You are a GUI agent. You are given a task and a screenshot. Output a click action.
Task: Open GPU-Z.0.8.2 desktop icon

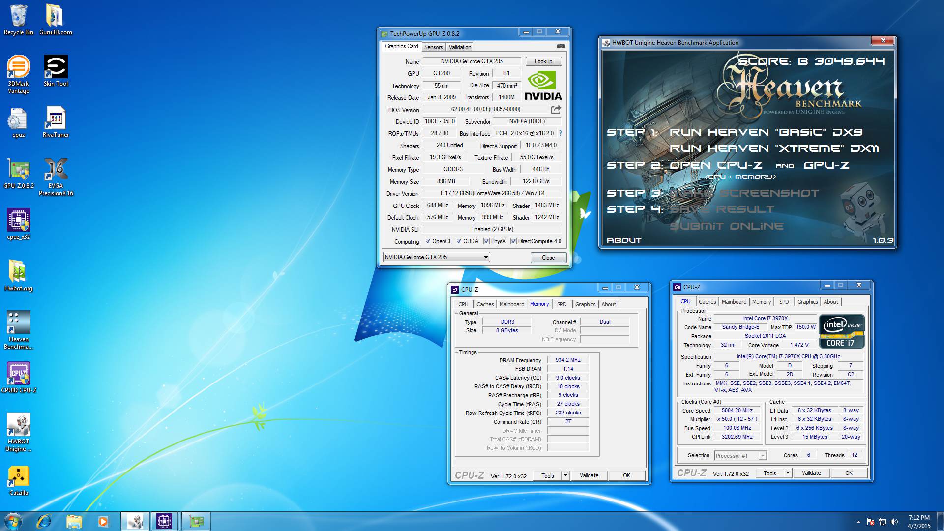pyautogui.click(x=19, y=173)
